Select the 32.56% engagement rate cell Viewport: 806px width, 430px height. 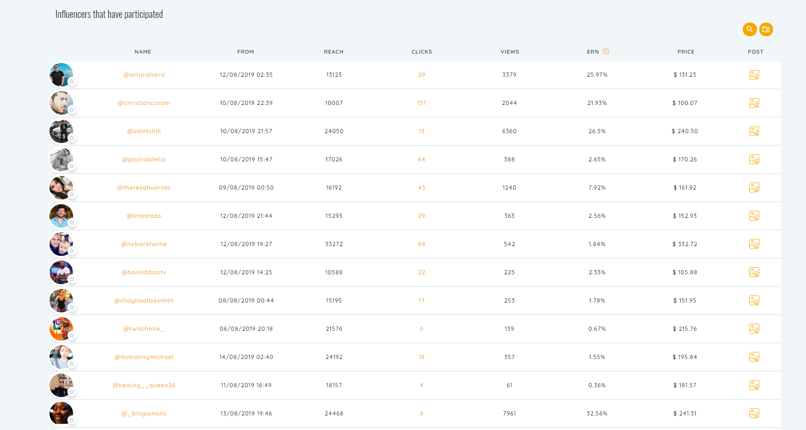pos(597,414)
